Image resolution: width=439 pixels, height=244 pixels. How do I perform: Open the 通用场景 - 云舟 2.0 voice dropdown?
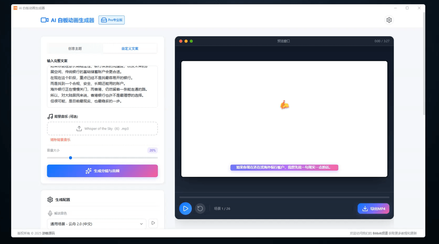click(x=96, y=224)
